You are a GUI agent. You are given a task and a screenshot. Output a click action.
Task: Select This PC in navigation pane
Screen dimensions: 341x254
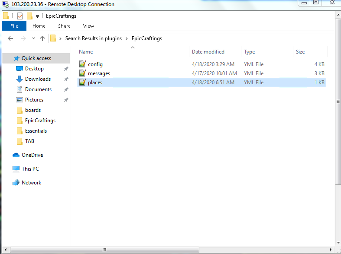30,169
